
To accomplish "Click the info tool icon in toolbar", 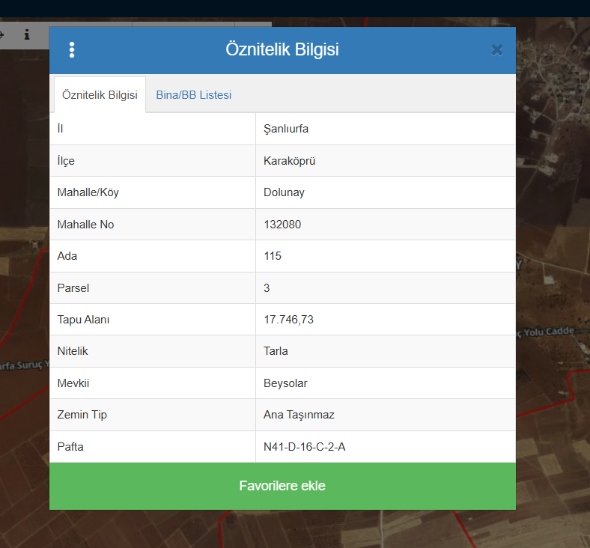I will [27, 34].
